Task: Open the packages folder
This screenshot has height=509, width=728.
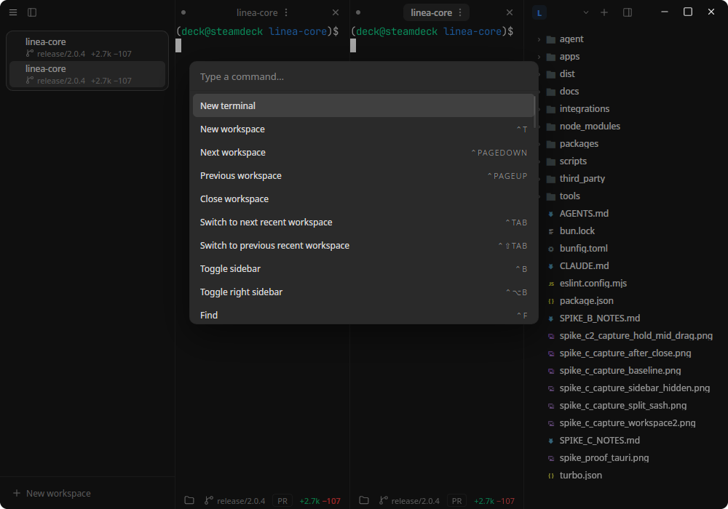Action: click(579, 144)
